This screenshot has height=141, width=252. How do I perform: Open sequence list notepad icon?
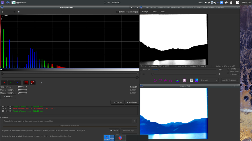tap(184, 80)
